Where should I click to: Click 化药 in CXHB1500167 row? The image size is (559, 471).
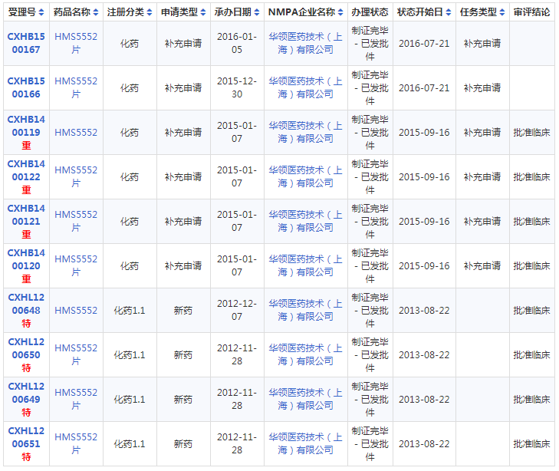click(x=130, y=44)
